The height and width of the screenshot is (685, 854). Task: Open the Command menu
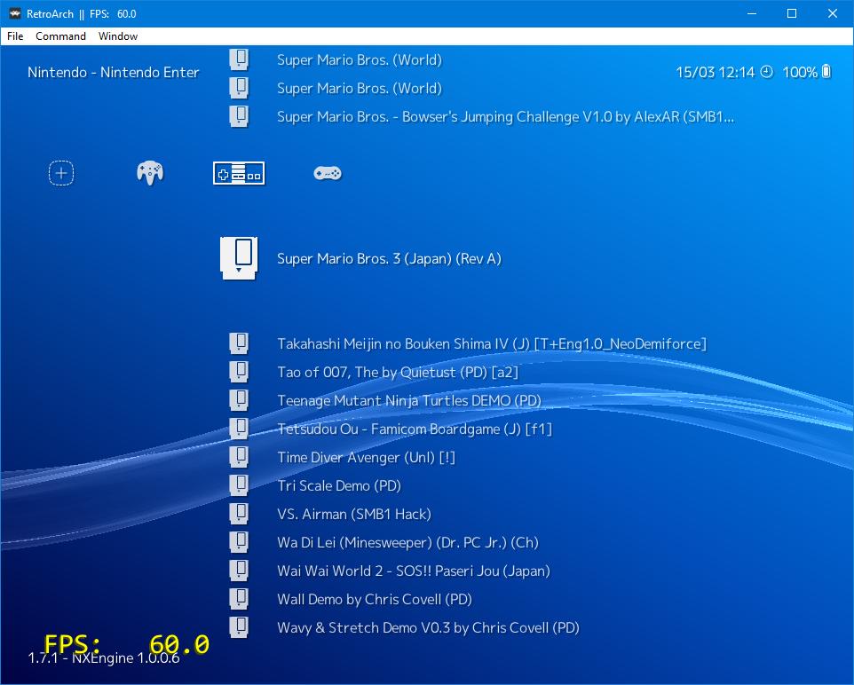(x=60, y=36)
